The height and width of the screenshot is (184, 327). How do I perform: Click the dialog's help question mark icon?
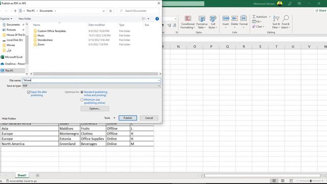tap(157, 19)
